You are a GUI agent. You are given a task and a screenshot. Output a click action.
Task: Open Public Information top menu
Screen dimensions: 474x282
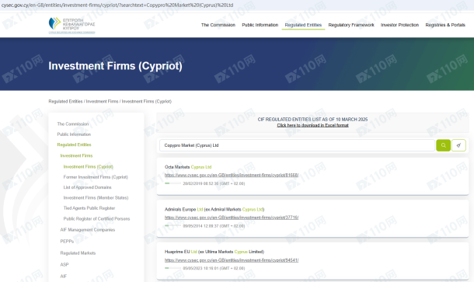260,25
